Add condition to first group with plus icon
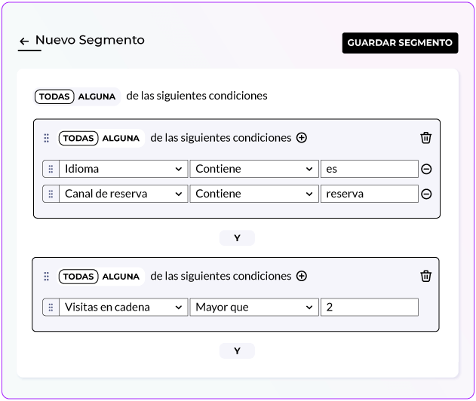The height and width of the screenshot is (401, 476). (302, 138)
